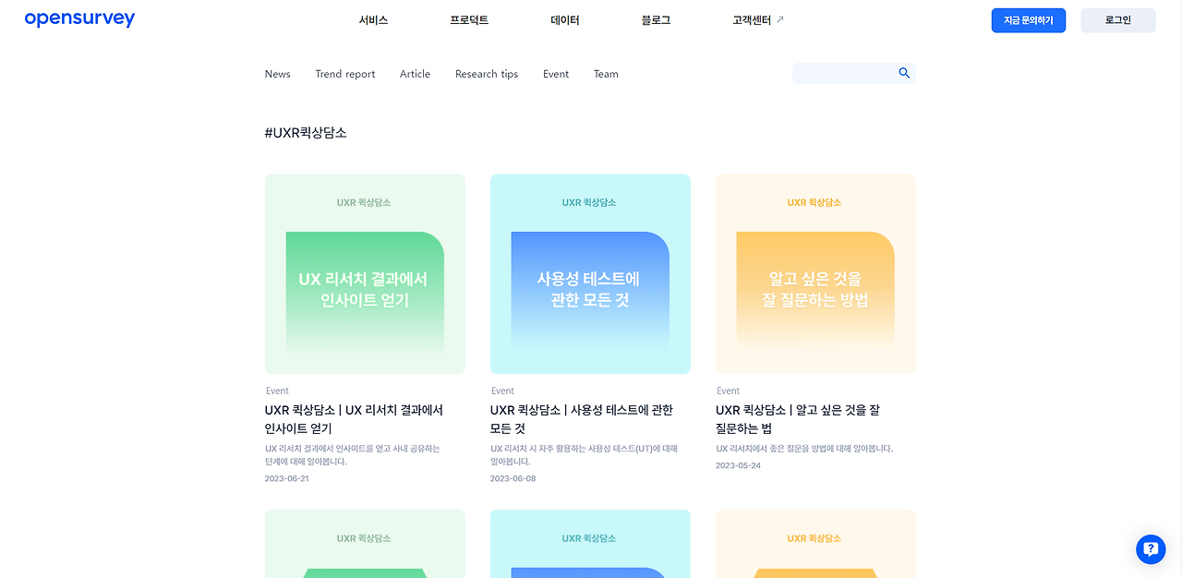This screenshot has height=578, width=1182.
Task: Click Event label above the 사용성 테스트 post
Action: click(x=502, y=391)
